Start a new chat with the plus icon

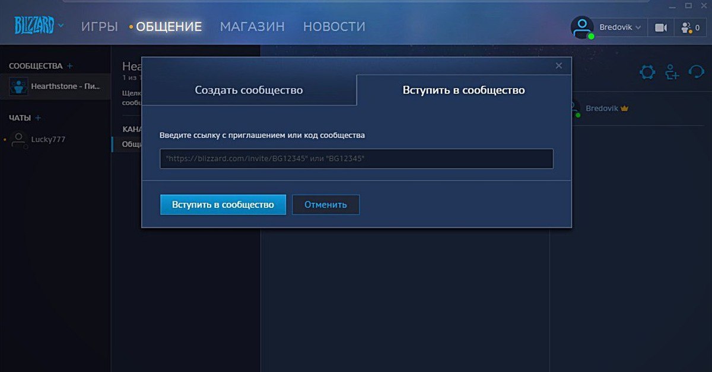pos(39,118)
